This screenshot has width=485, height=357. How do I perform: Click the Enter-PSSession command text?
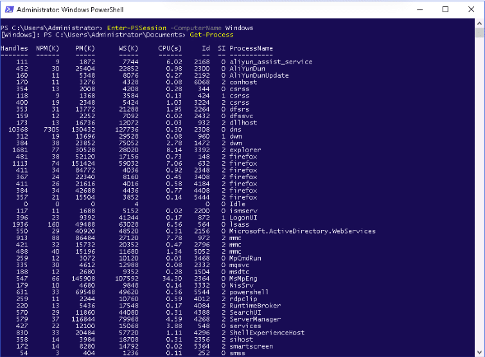pyautogui.click(x=137, y=28)
